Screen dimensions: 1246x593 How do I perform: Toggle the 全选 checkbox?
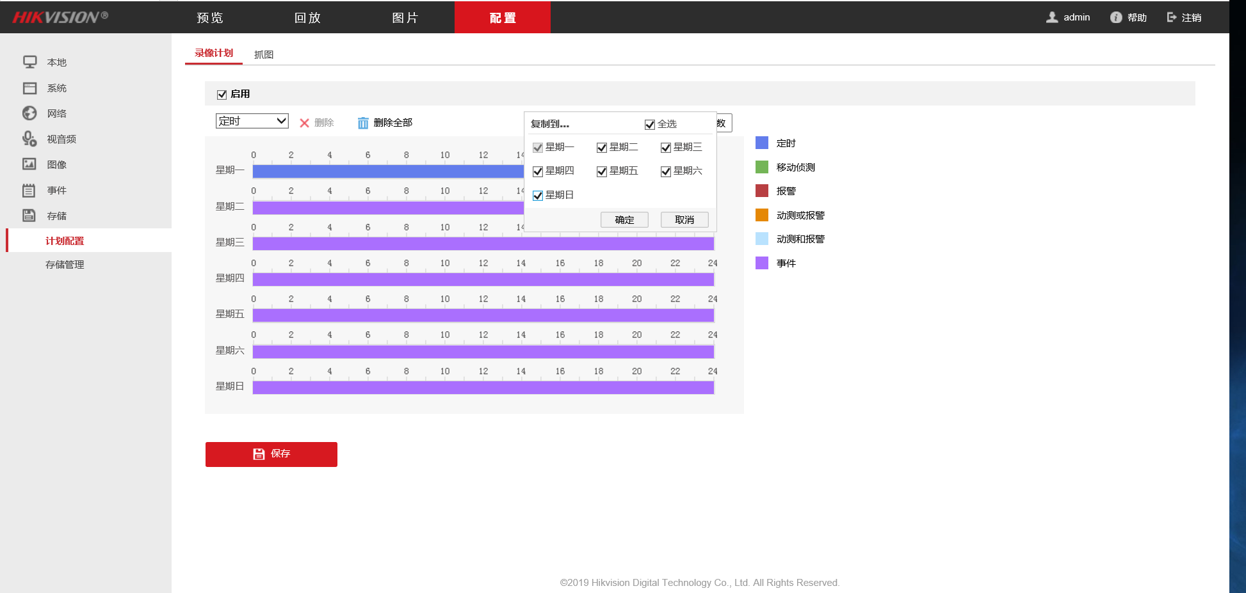[x=650, y=125]
